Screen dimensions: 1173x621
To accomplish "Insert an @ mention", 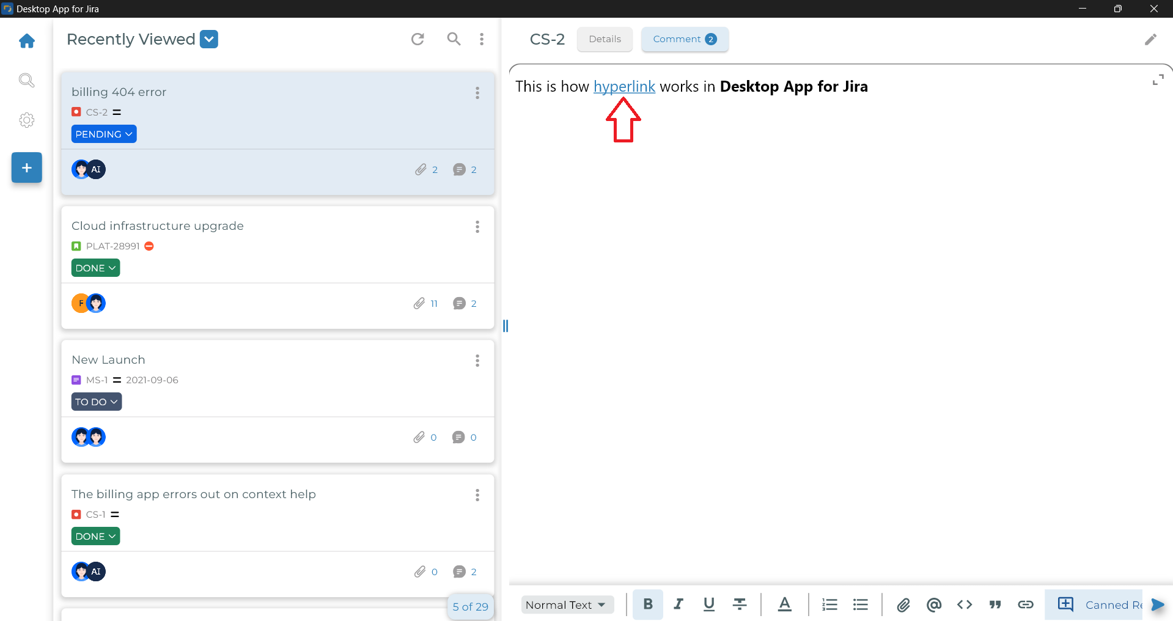I will (x=934, y=604).
